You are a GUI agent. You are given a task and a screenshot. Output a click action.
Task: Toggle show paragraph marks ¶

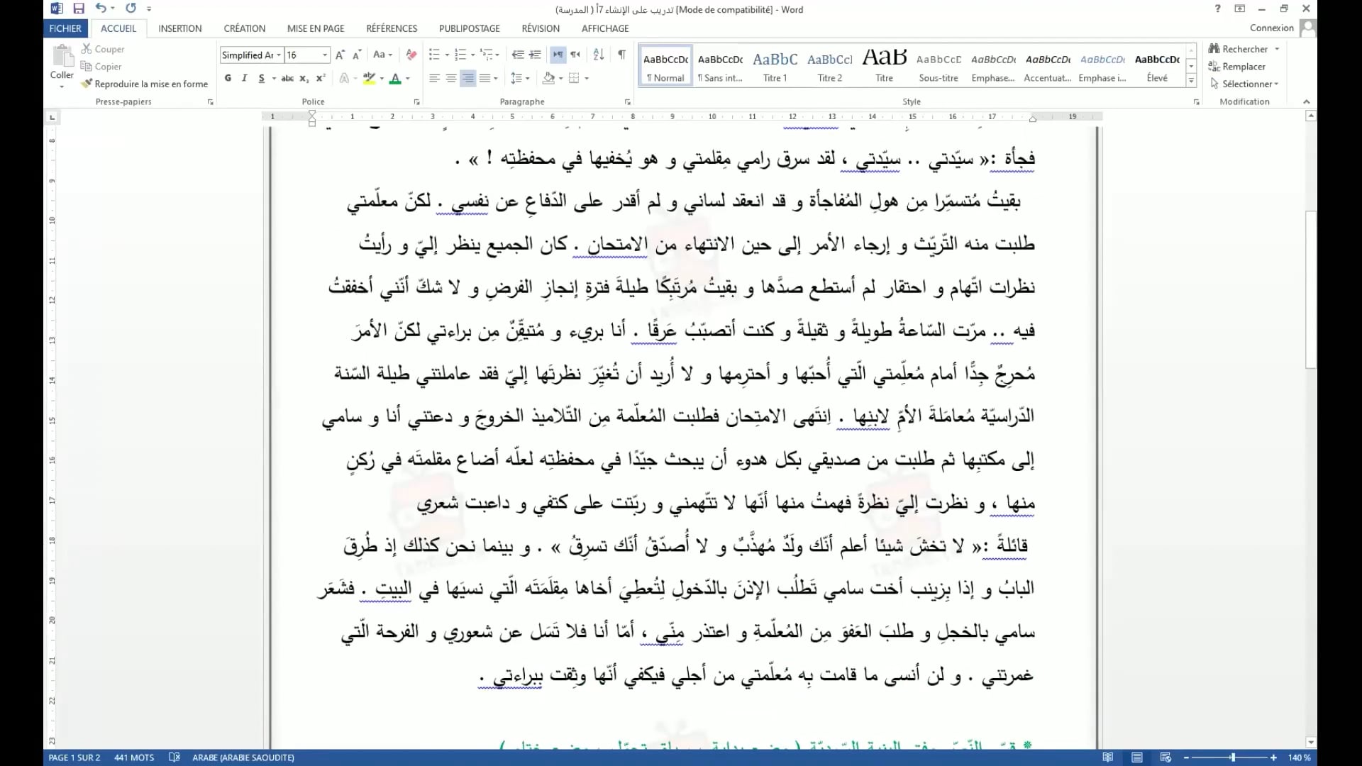[621, 55]
